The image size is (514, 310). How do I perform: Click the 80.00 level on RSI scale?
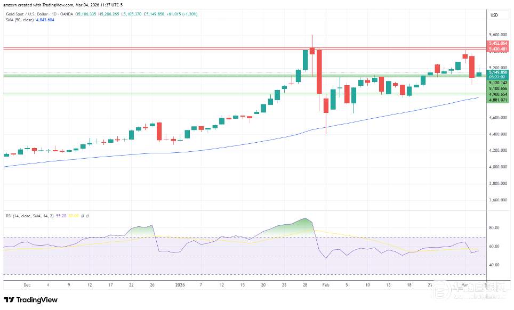pyautogui.click(x=494, y=227)
